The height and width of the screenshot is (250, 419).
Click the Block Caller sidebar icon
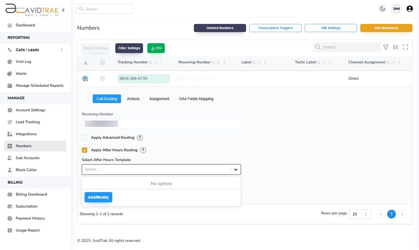click(x=10, y=170)
